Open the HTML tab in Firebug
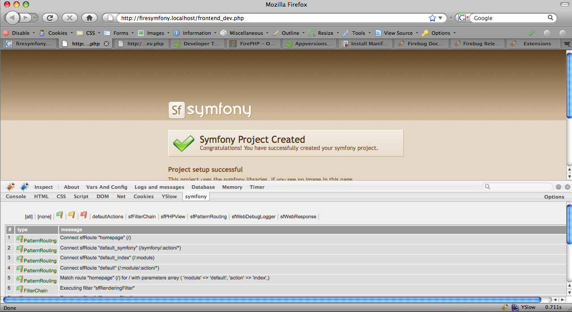The height and width of the screenshot is (312, 572). click(x=42, y=196)
